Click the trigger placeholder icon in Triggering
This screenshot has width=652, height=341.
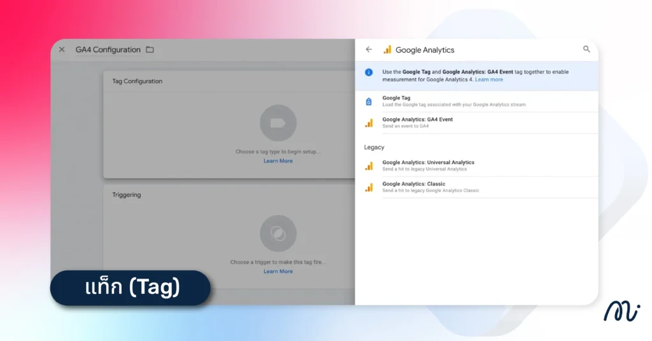click(278, 233)
